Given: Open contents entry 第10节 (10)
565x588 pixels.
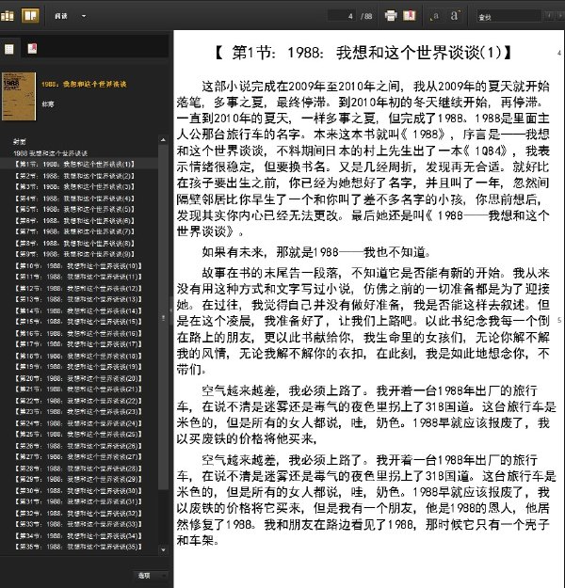Looking at the screenshot, I should (78, 266).
